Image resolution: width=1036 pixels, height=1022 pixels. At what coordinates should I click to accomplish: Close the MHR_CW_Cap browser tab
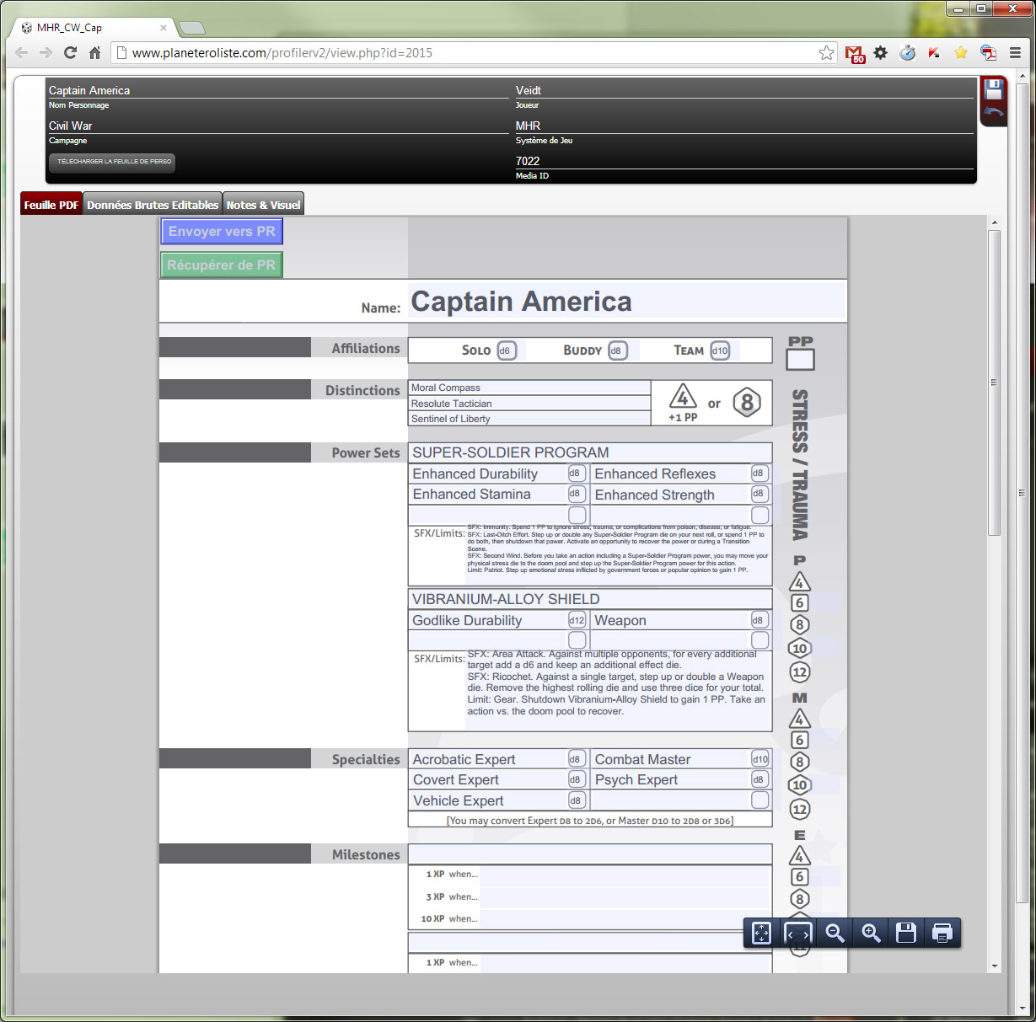[x=164, y=28]
